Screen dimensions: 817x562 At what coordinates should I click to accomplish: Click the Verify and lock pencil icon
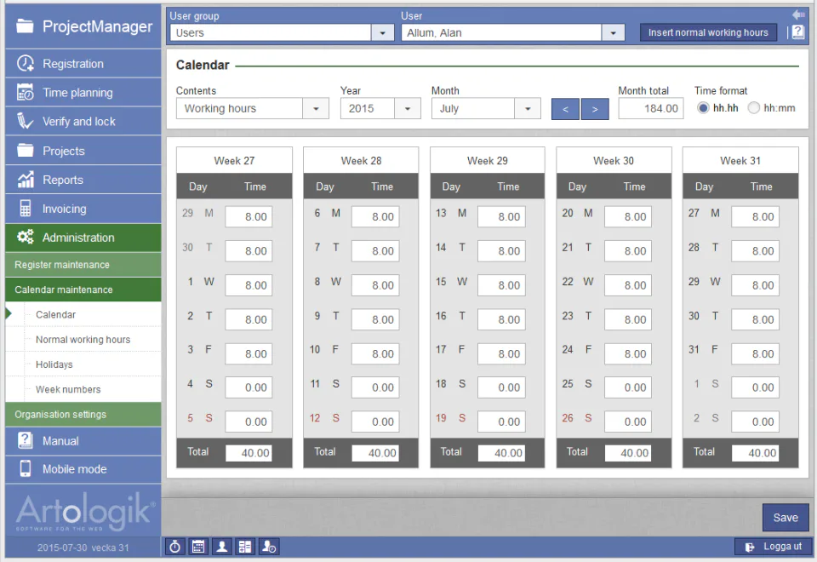[x=25, y=121]
